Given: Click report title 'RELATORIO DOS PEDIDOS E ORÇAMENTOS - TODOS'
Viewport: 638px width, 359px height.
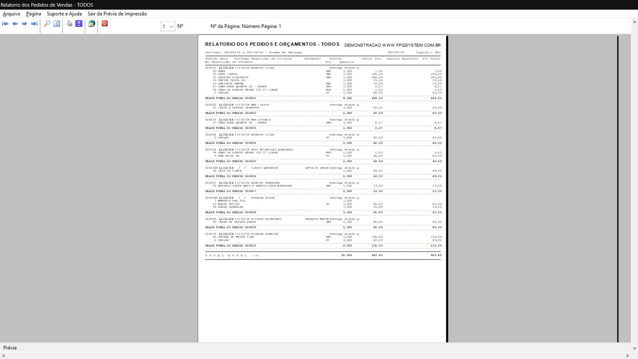Looking at the screenshot, I should click(x=272, y=44).
